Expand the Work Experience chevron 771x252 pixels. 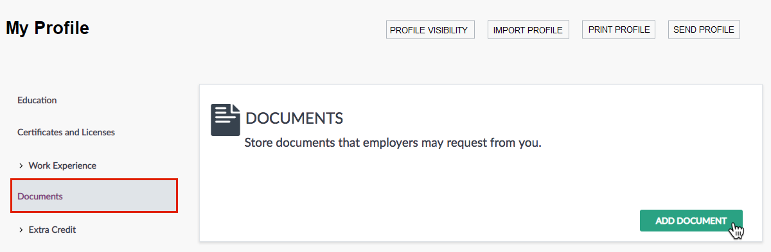[x=21, y=165]
